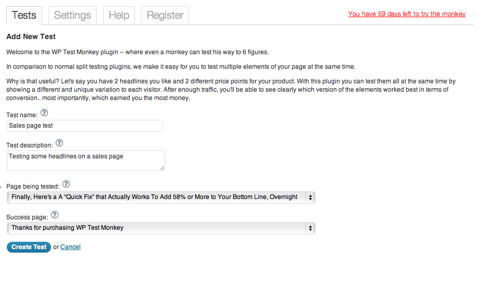Screen dimensions: 478x285
Task: Click the Test description label text
Action: coord(30,145)
